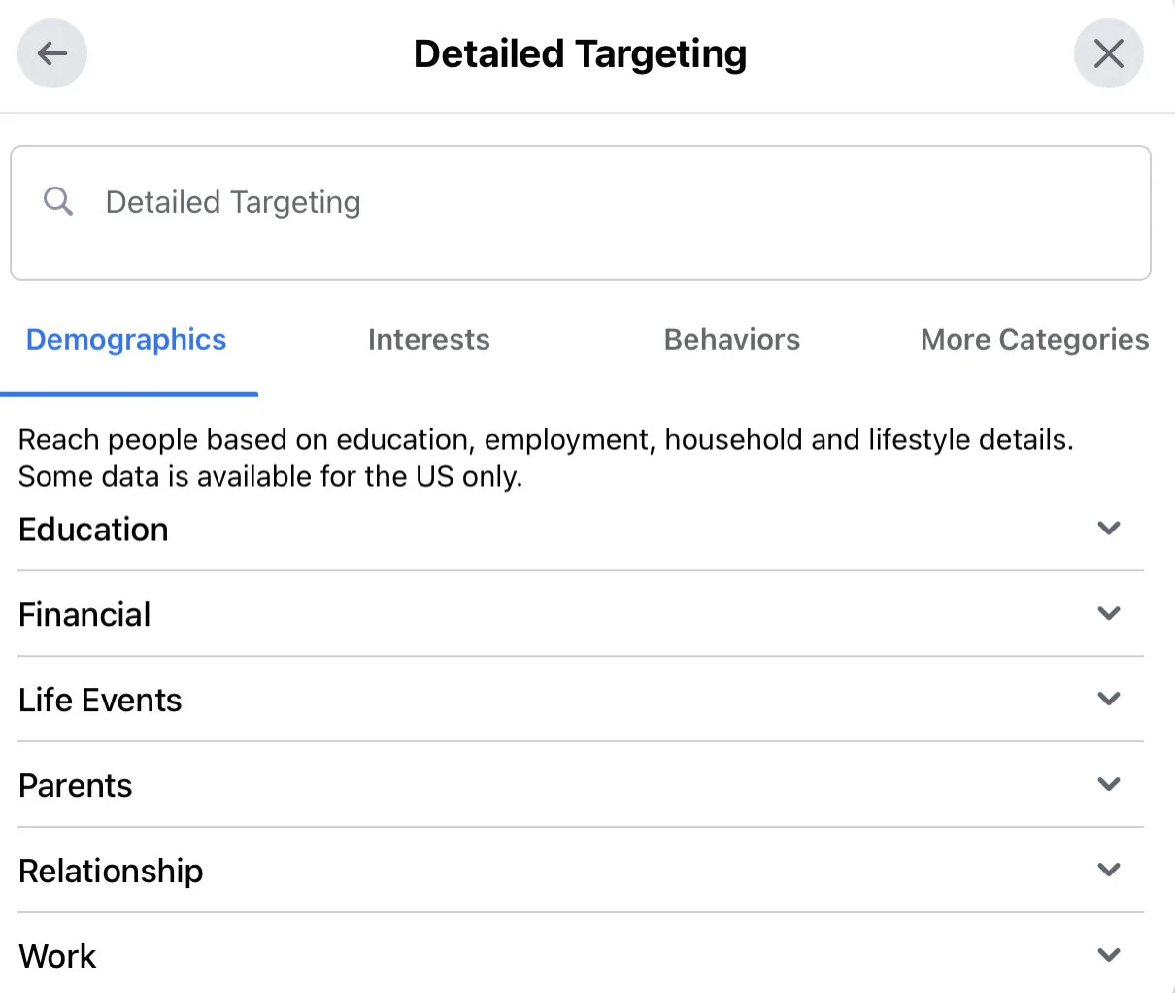
Task: Go to the More Categories tab
Action: point(1034,340)
